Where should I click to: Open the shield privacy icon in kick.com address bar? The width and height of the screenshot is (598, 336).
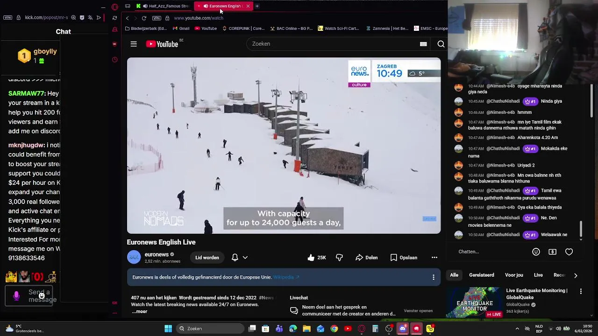(82, 18)
